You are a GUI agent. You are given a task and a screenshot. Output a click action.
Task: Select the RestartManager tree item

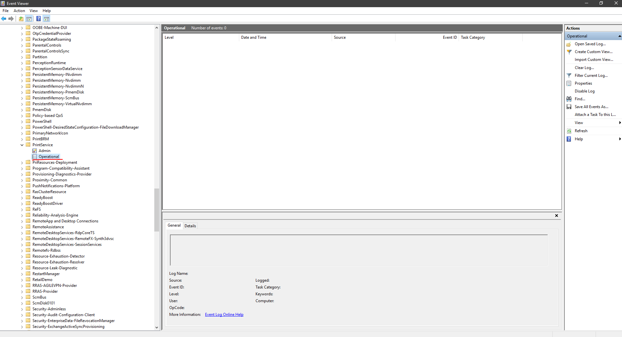pyautogui.click(x=46, y=274)
